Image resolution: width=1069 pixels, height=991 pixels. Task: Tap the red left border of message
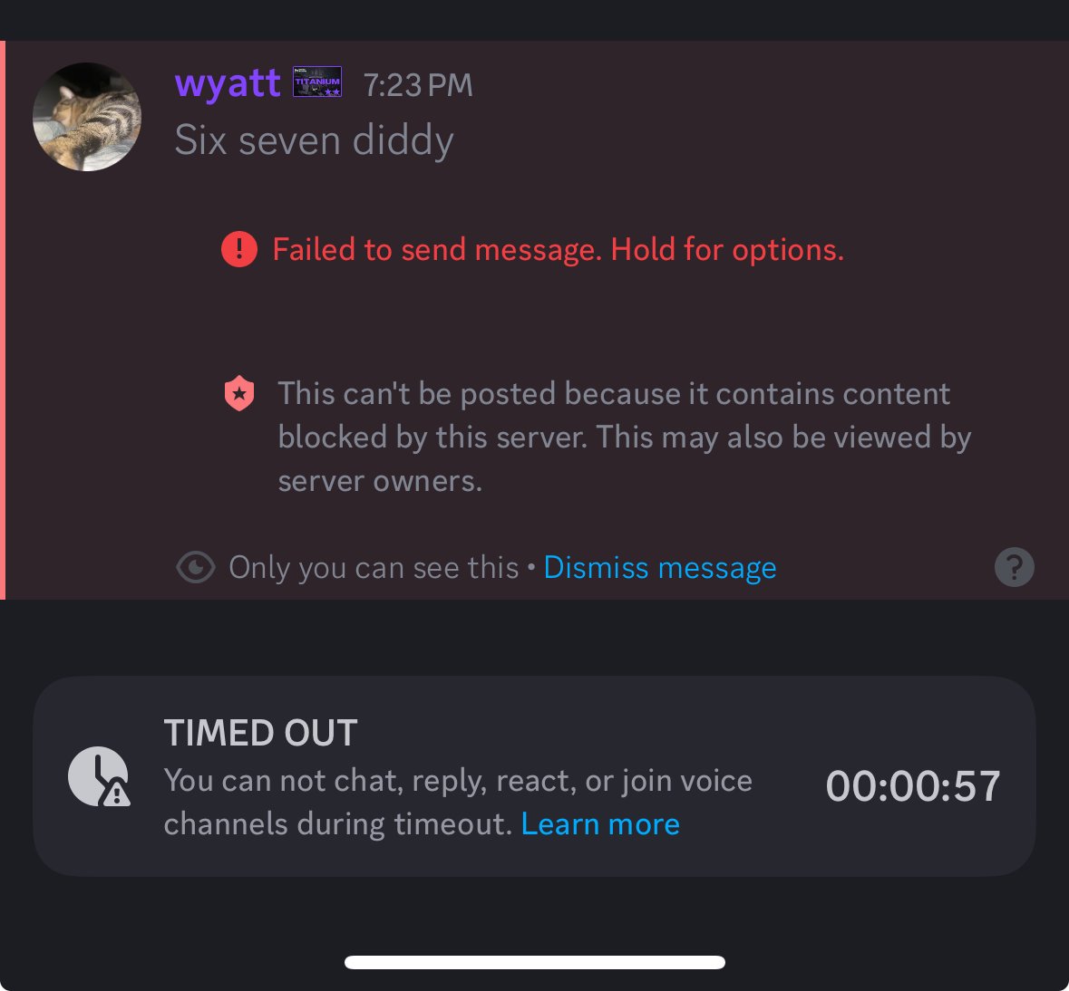tap(3, 320)
